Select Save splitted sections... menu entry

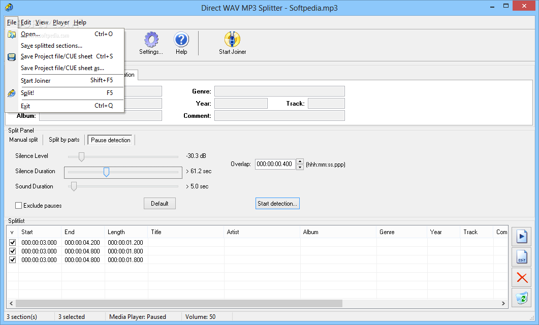(x=65, y=46)
